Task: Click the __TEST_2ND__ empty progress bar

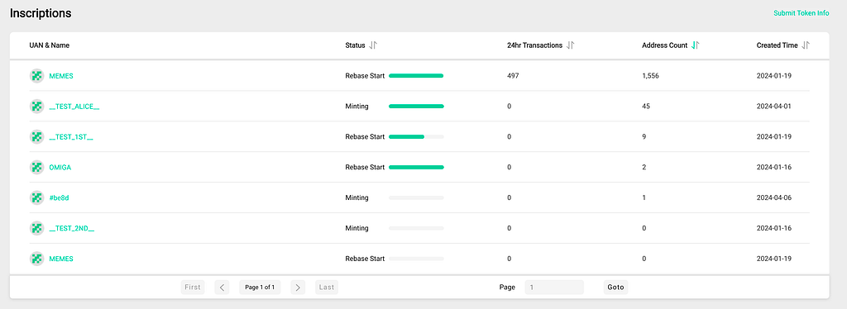Action: pos(417,228)
